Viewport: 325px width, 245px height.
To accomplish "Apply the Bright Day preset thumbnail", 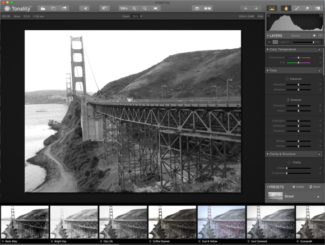I will [x=74, y=222].
